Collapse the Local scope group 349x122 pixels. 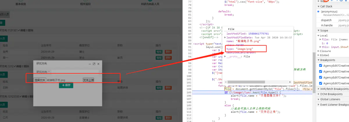point(318,35)
